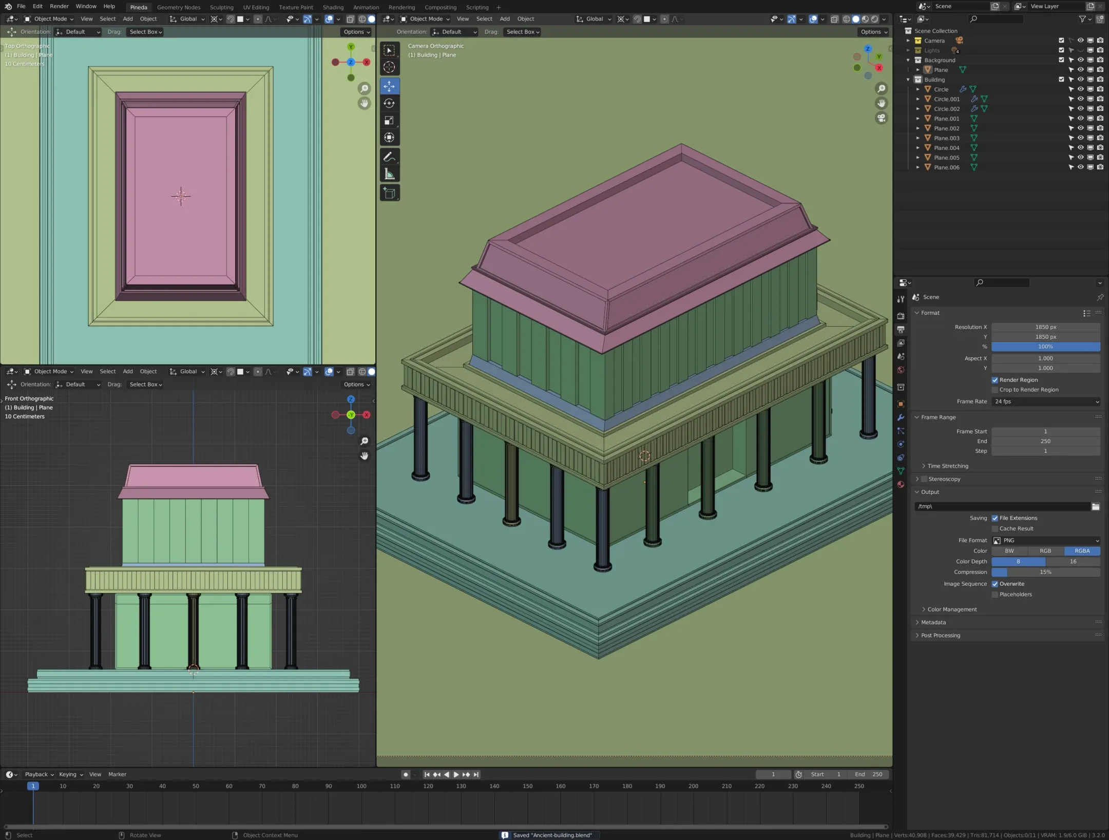Toggle visibility of Building collection
The height and width of the screenshot is (840, 1109).
[1080, 80]
